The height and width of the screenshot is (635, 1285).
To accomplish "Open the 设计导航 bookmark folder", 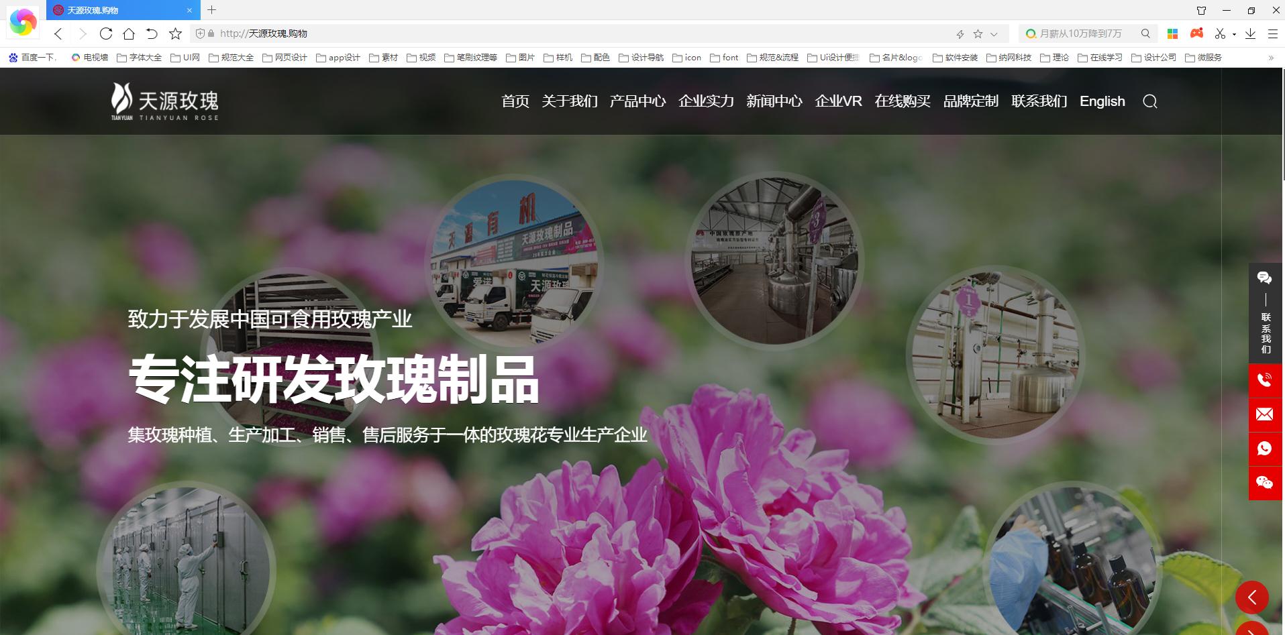I will (641, 58).
